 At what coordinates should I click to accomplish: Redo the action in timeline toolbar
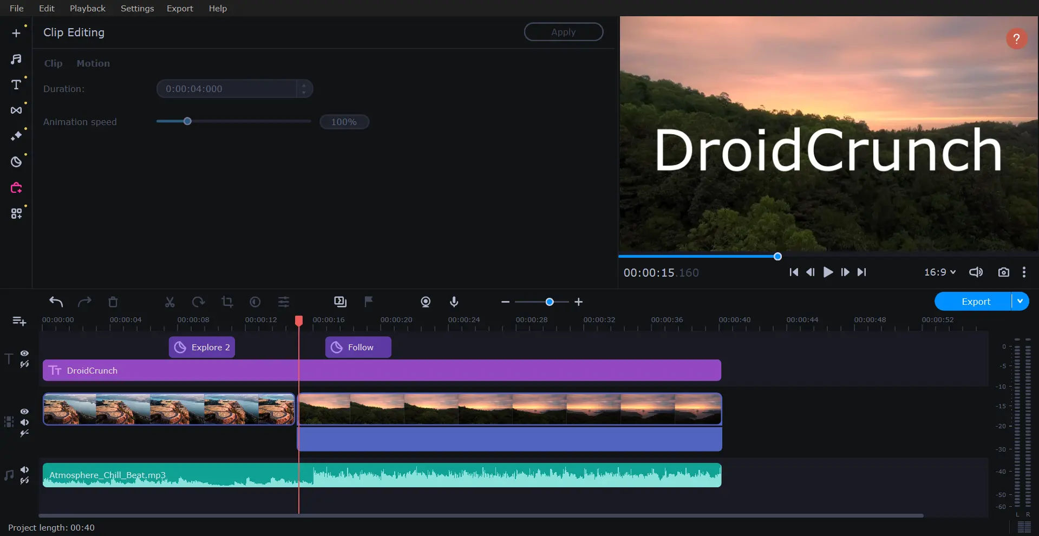tap(84, 302)
